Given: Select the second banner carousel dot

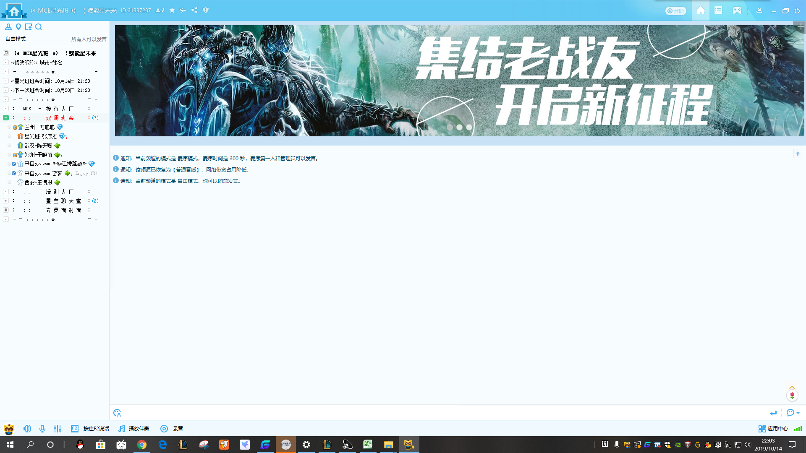Looking at the screenshot, I should click(x=459, y=127).
